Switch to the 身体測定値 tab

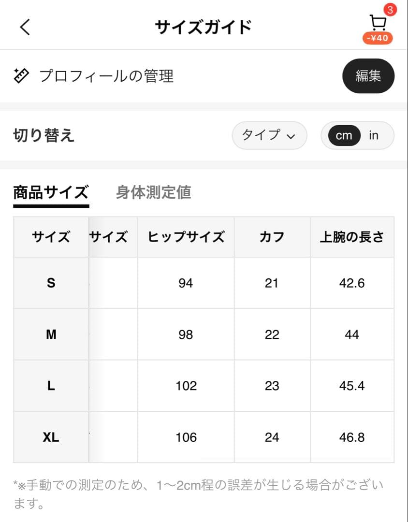pos(154,192)
